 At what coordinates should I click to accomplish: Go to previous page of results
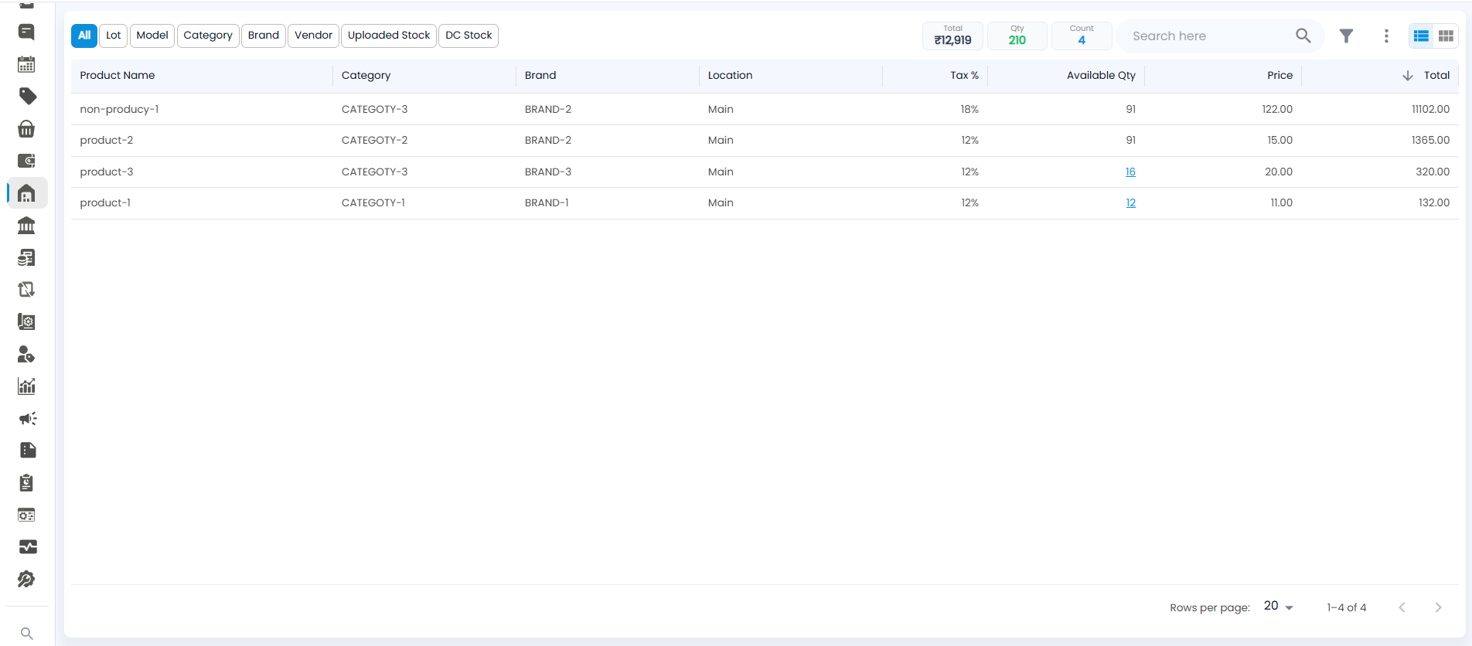pos(1402,607)
